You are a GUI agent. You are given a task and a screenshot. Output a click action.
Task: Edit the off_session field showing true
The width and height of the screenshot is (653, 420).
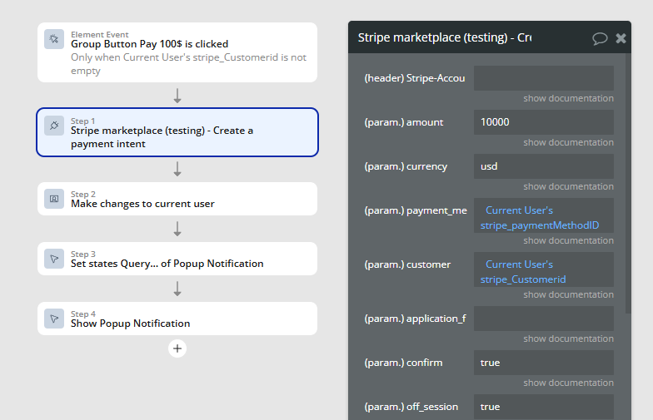pyautogui.click(x=543, y=407)
